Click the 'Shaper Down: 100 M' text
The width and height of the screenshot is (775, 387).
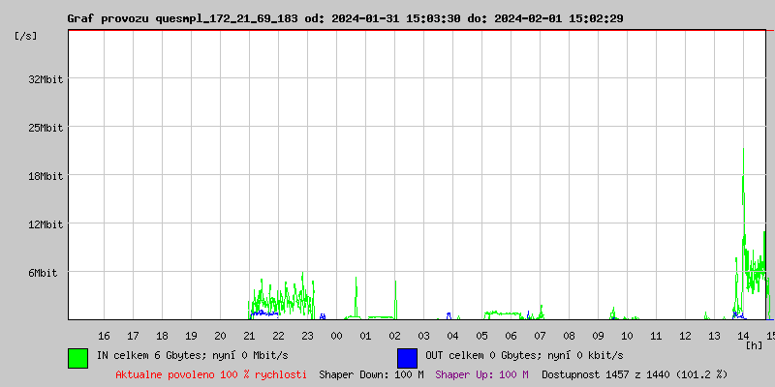[x=371, y=374]
